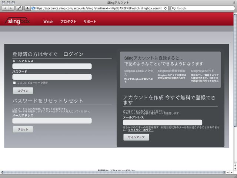The width and height of the screenshot is (237, 178).
Task: Open the プライバシーポリシー link
Action: click(x=141, y=130)
